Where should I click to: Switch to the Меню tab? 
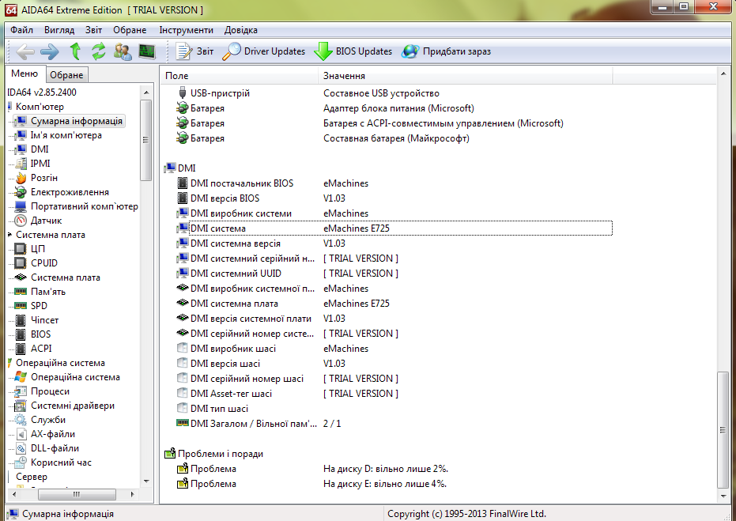pos(25,74)
